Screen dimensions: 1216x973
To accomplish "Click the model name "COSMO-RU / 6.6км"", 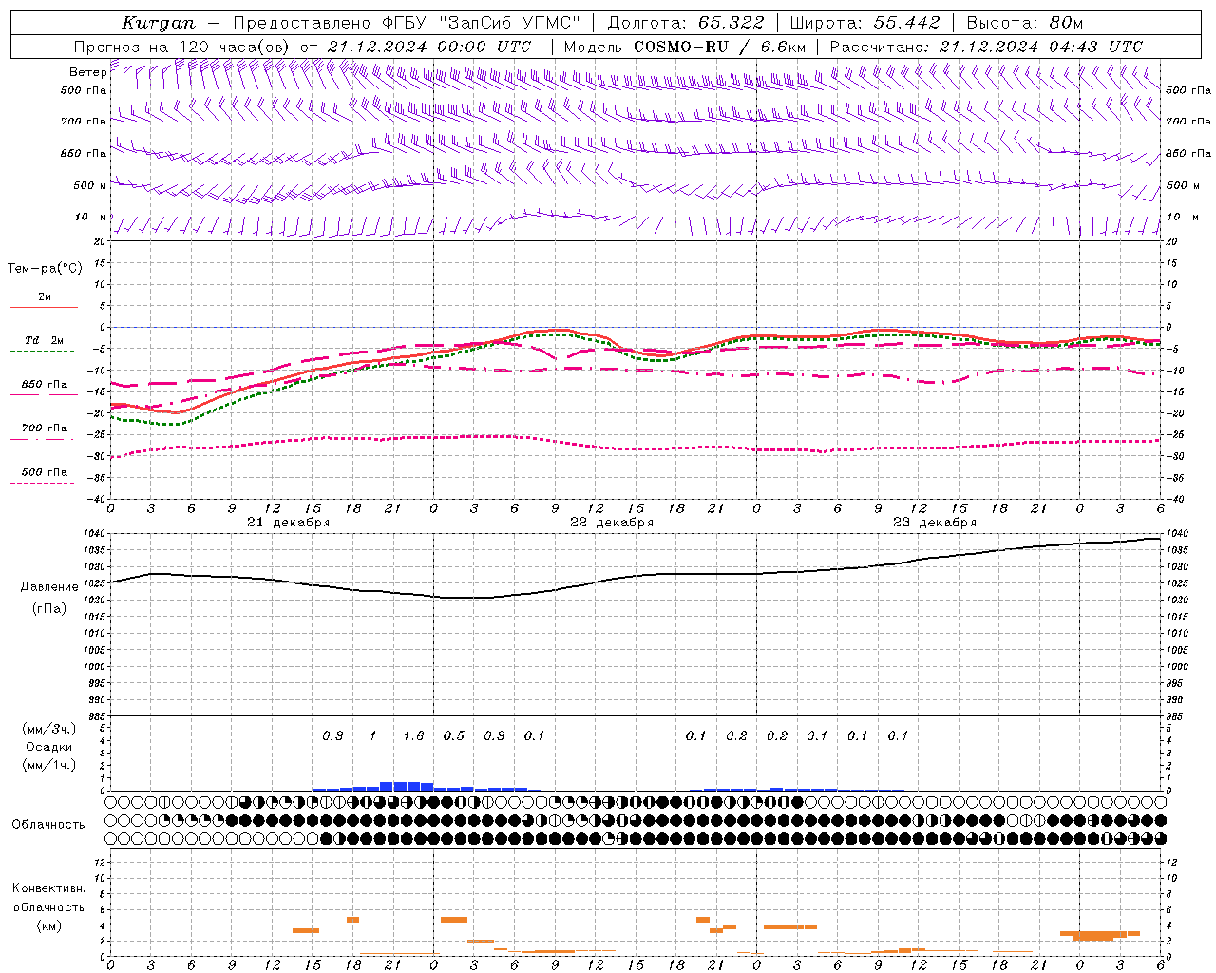I will [x=720, y=47].
